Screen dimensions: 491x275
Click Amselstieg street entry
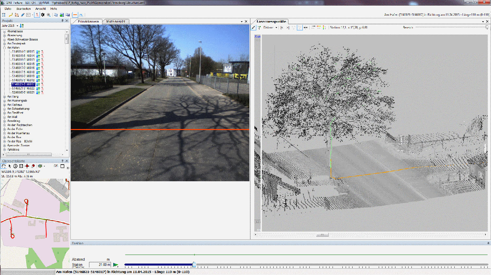click(x=14, y=121)
